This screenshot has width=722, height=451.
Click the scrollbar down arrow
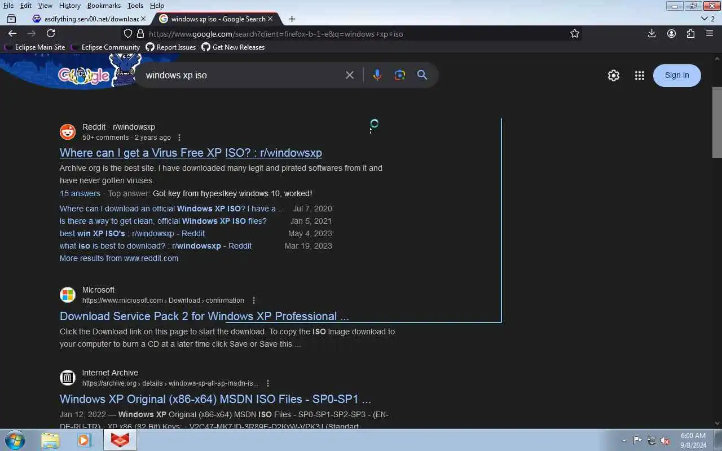pyautogui.click(x=717, y=423)
